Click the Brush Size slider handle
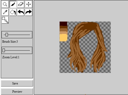 pos(7,35)
